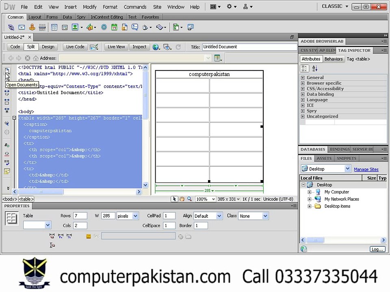
Task: Collapse the Desktop tree node
Action: pos(303,185)
